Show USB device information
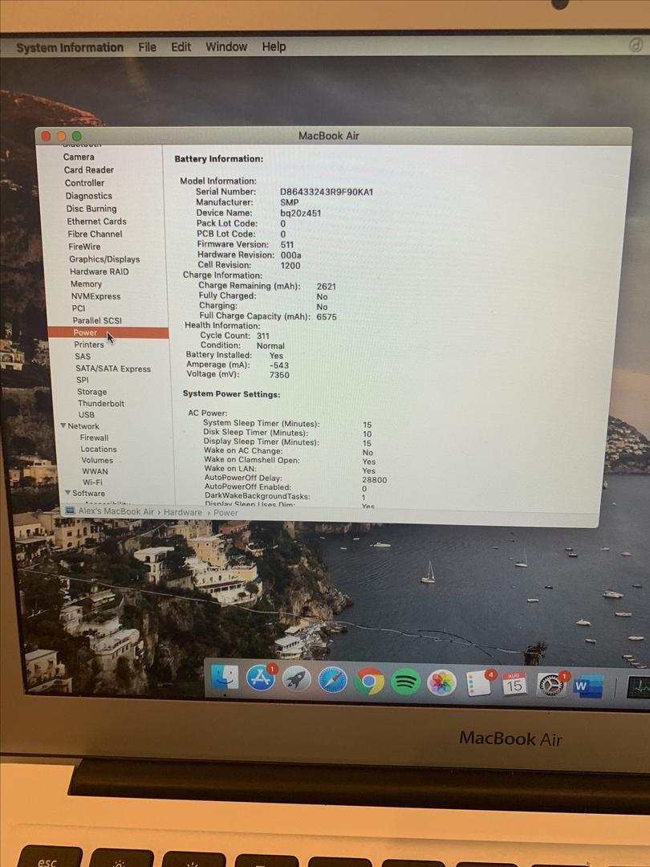Screen dimensions: 650x867 pos(86,415)
